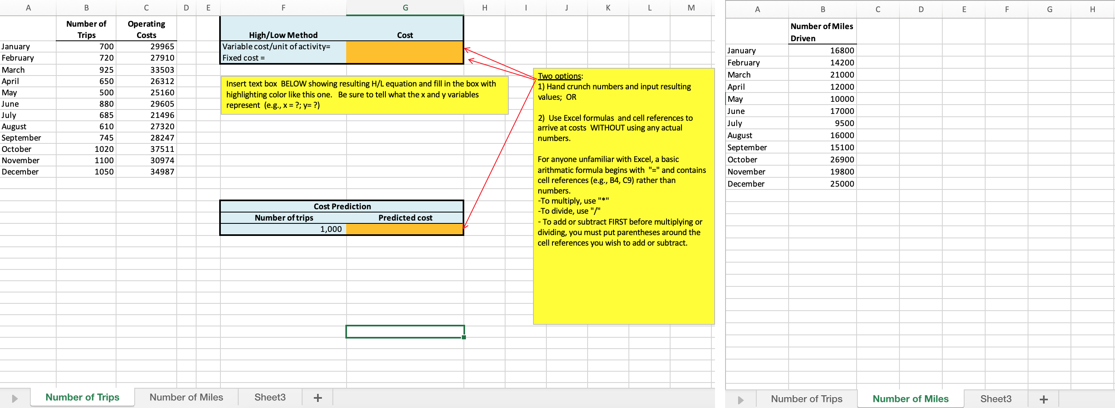The width and height of the screenshot is (1115, 408).
Task: Select October miles value 26900
Action: tap(823, 160)
